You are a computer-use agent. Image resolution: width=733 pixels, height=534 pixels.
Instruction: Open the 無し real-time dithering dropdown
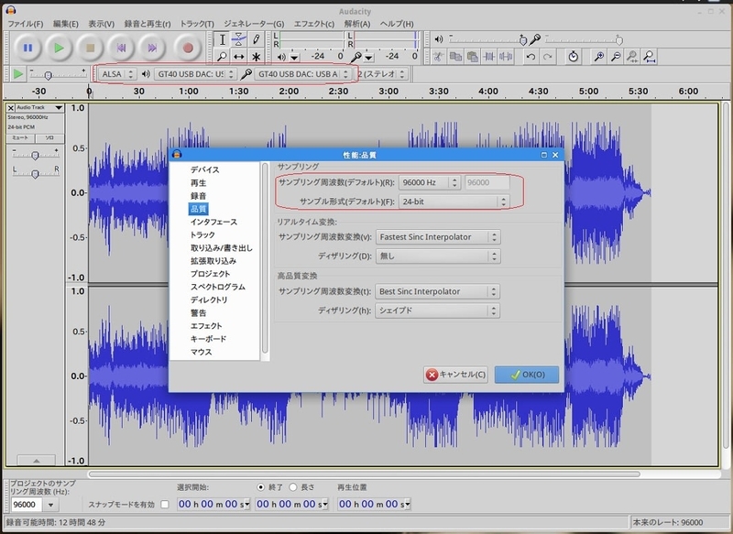tap(438, 256)
